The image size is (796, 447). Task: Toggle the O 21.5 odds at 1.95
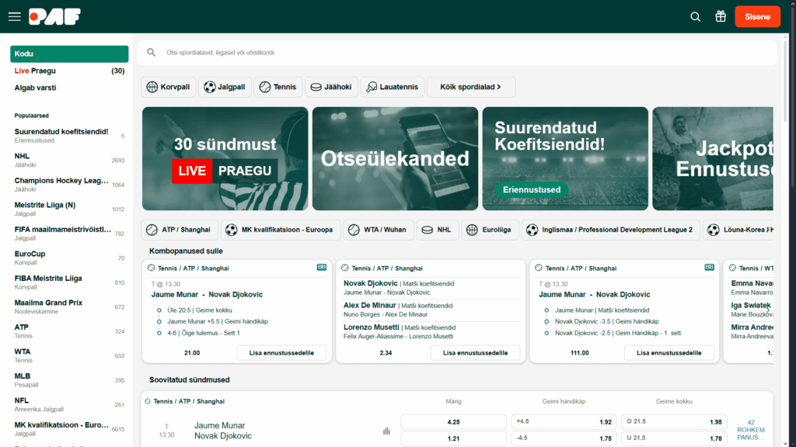(674, 421)
